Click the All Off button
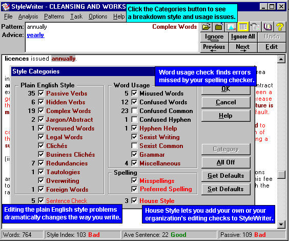289x241 pixels. 226,162
